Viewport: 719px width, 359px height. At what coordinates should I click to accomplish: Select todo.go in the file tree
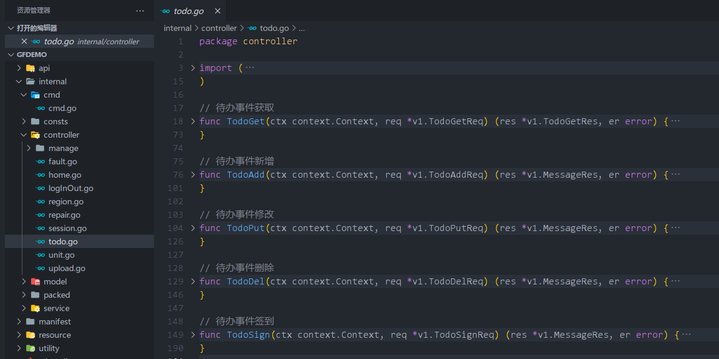[79, 241]
